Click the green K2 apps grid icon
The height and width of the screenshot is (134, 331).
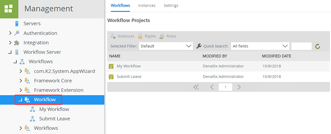pos(9,9)
